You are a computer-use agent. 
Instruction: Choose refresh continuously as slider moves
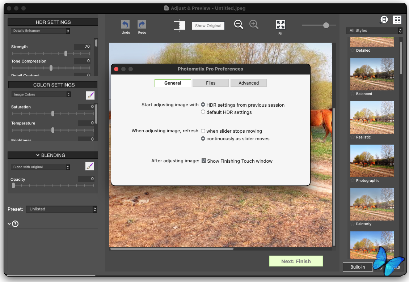203,138
